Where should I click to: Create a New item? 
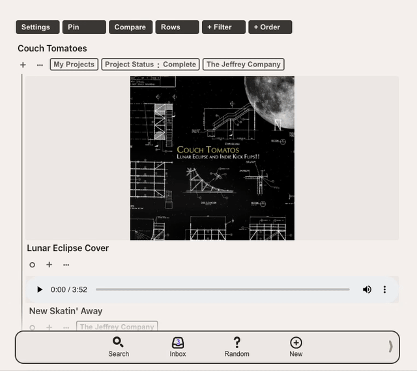(296, 347)
